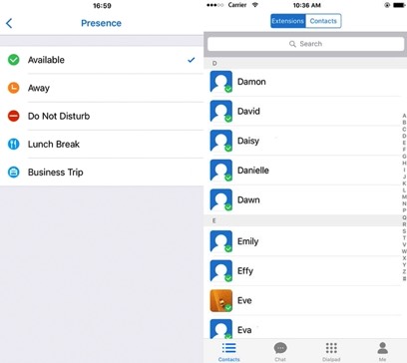Open the Chat tab

pos(280,352)
